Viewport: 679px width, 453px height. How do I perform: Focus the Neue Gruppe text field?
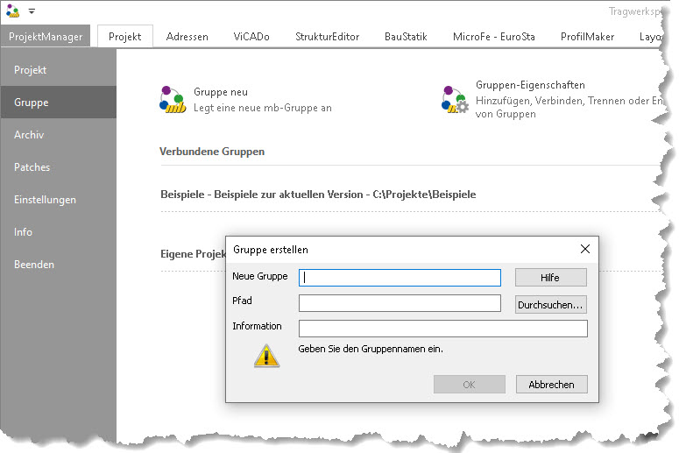pos(400,278)
